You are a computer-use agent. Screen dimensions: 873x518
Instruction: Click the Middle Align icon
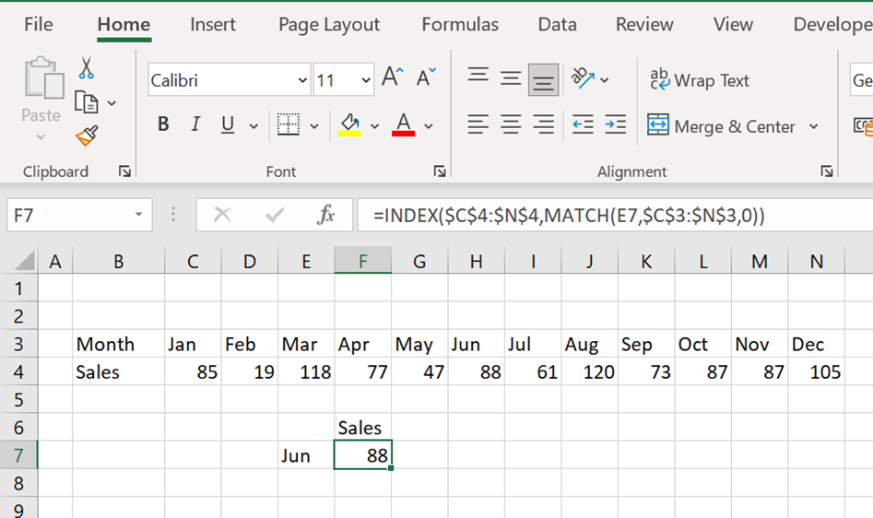pos(511,78)
